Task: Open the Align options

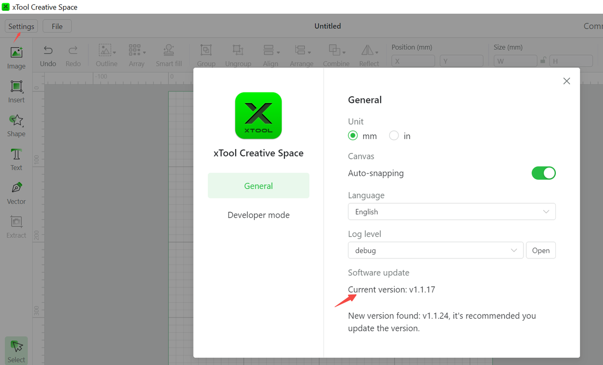Action: [270, 56]
